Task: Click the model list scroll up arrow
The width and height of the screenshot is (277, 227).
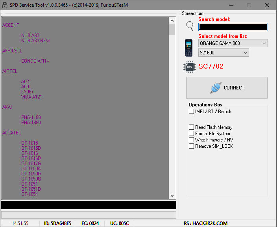Action: click(x=172, y=20)
